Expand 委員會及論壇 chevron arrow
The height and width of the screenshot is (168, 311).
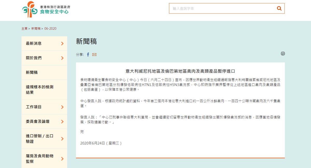coord(62,122)
